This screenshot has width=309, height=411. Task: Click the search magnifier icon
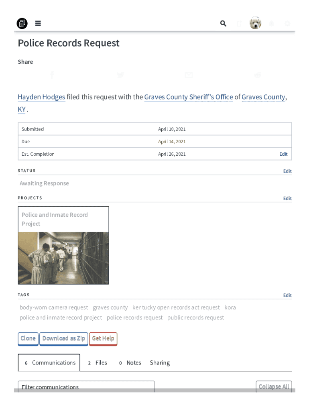pos(223,24)
